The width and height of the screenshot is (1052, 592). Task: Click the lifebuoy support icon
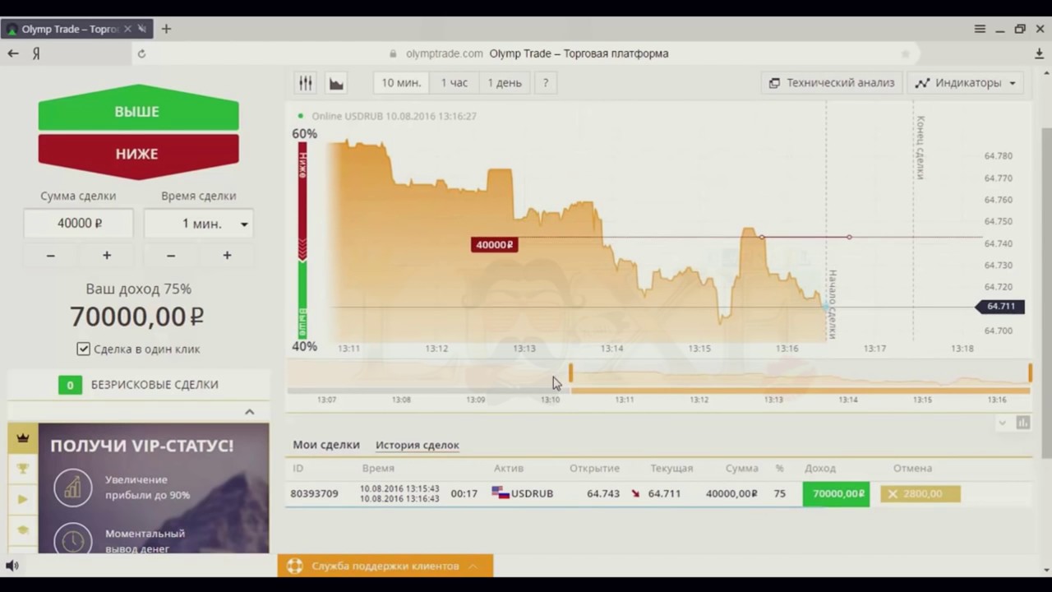[x=295, y=566]
